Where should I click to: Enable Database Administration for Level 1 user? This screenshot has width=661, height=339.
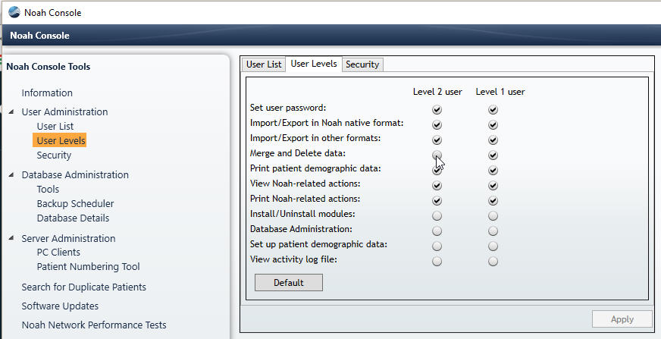[x=493, y=231]
